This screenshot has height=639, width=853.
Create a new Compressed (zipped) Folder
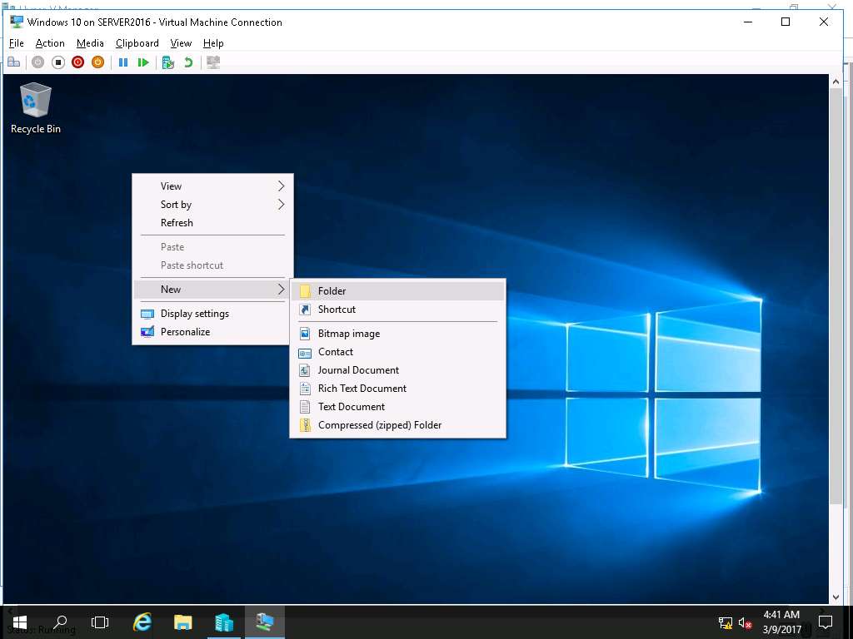pos(397,425)
